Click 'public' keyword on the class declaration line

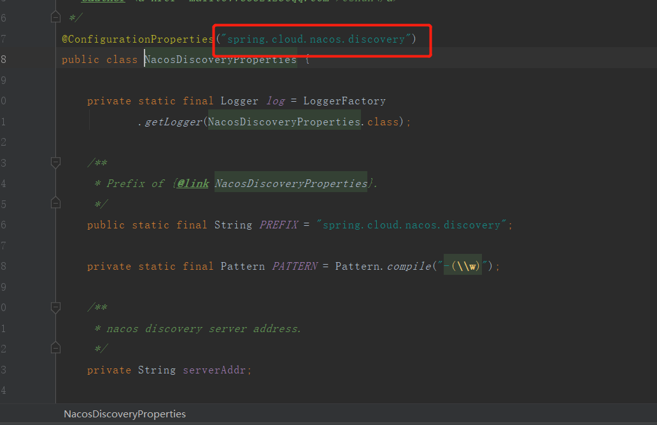(x=80, y=60)
